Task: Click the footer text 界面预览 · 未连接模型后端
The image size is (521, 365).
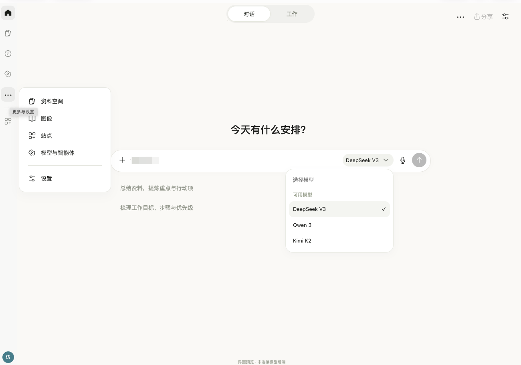Action: click(x=262, y=362)
